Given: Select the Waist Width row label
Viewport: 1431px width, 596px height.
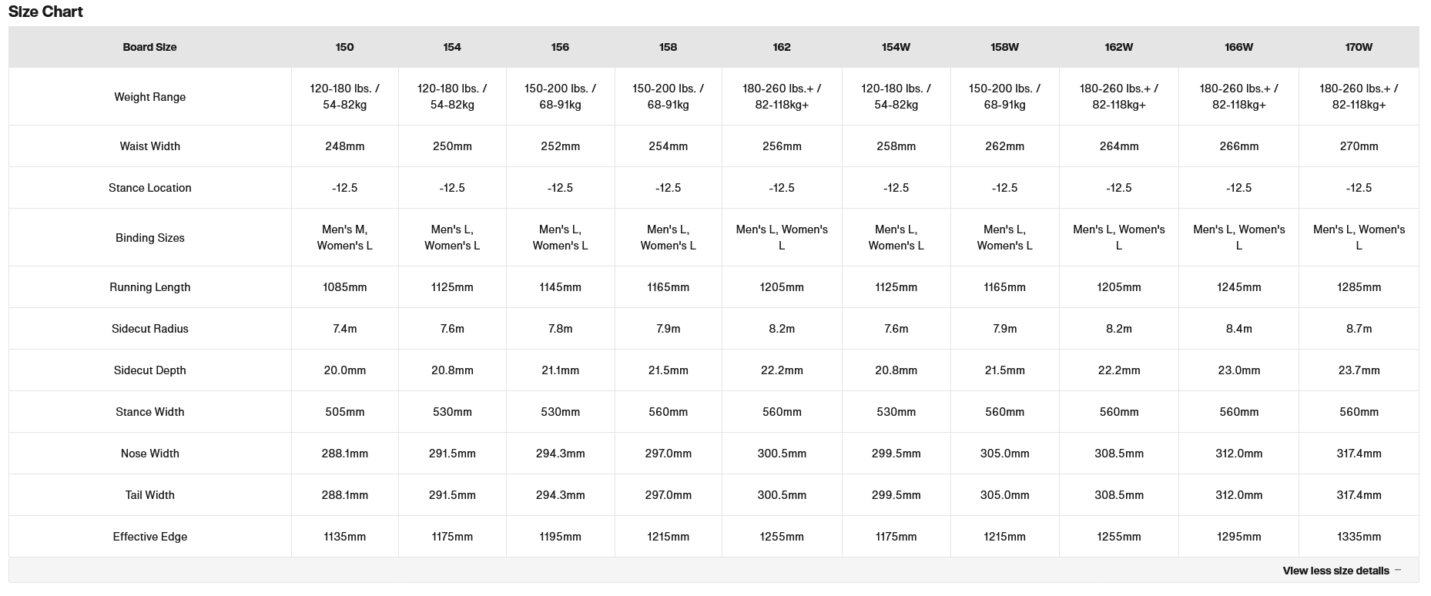Looking at the screenshot, I should [149, 146].
